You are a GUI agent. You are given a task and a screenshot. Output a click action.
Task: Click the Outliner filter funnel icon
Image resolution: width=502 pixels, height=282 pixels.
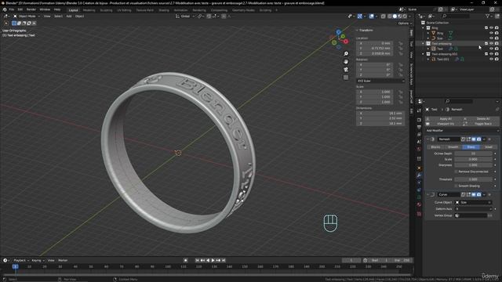487,16
